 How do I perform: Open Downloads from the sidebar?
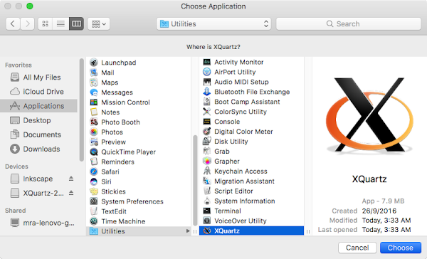[x=38, y=149]
